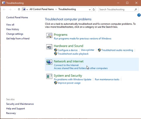Click View all in the sidebar
Viewport: 141px width, 119px height.
(10, 25)
